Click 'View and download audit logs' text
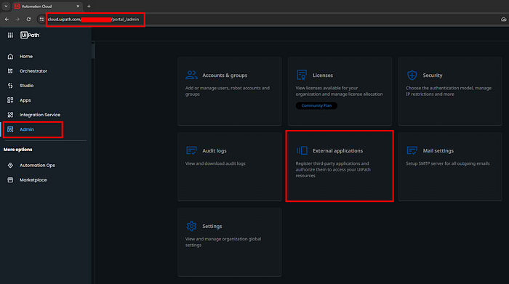Screen dimensions: 509x284 point(215,163)
